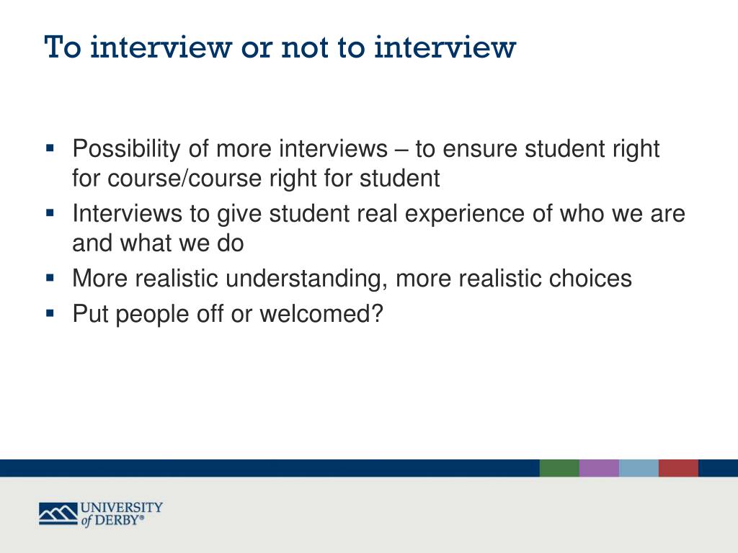Select the light blue square in the footer bar
Screen dimensions: 738x553
(639, 468)
